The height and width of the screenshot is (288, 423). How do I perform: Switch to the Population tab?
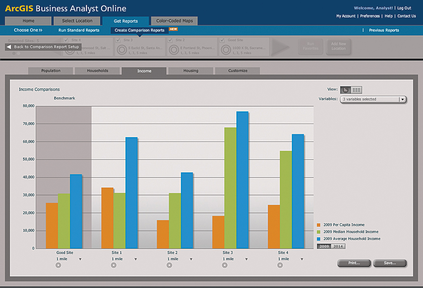coord(51,70)
